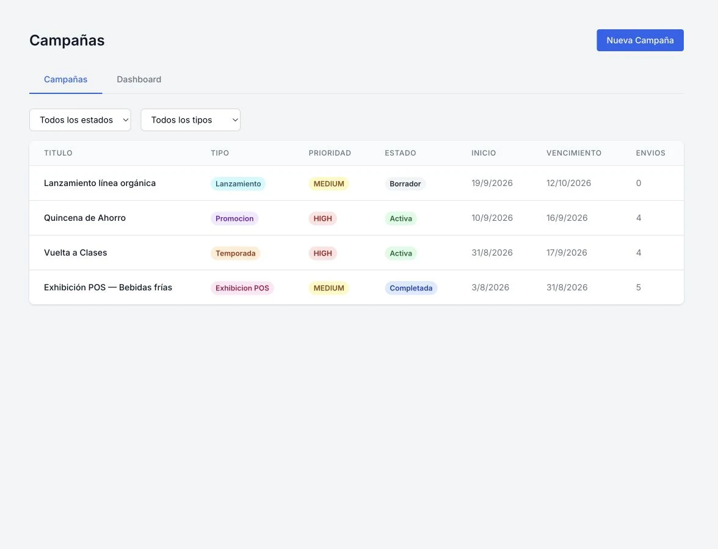This screenshot has height=549, width=718.
Task: Click due date 31/8/2026 in Exhibición POS row
Action: (x=567, y=287)
